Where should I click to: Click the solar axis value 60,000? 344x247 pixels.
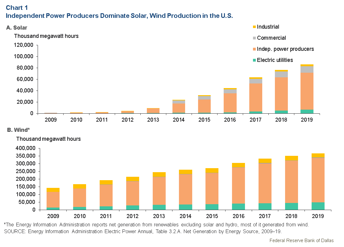[x=25, y=79]
